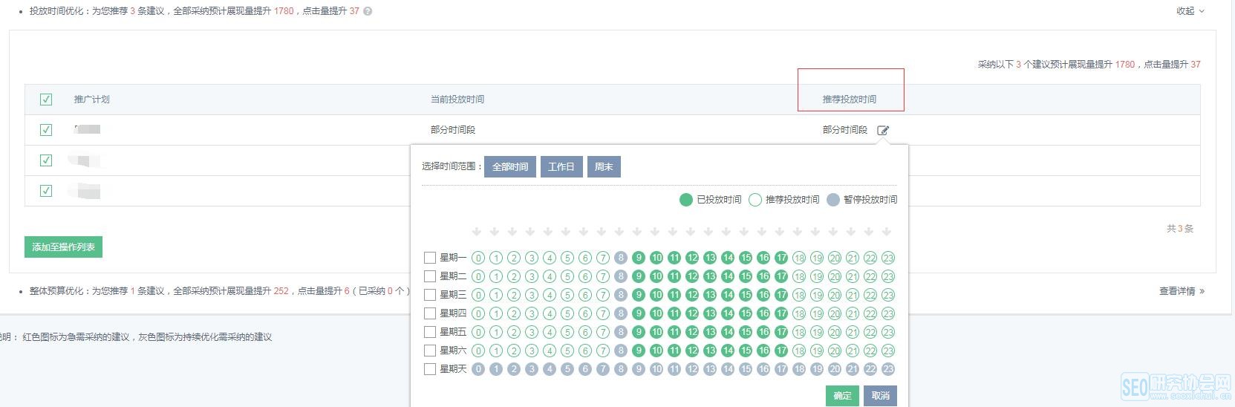Click hour 10 circle in the 星期天 row
The width and height of the screenshot is (1235, 407).
click(656, 369)
